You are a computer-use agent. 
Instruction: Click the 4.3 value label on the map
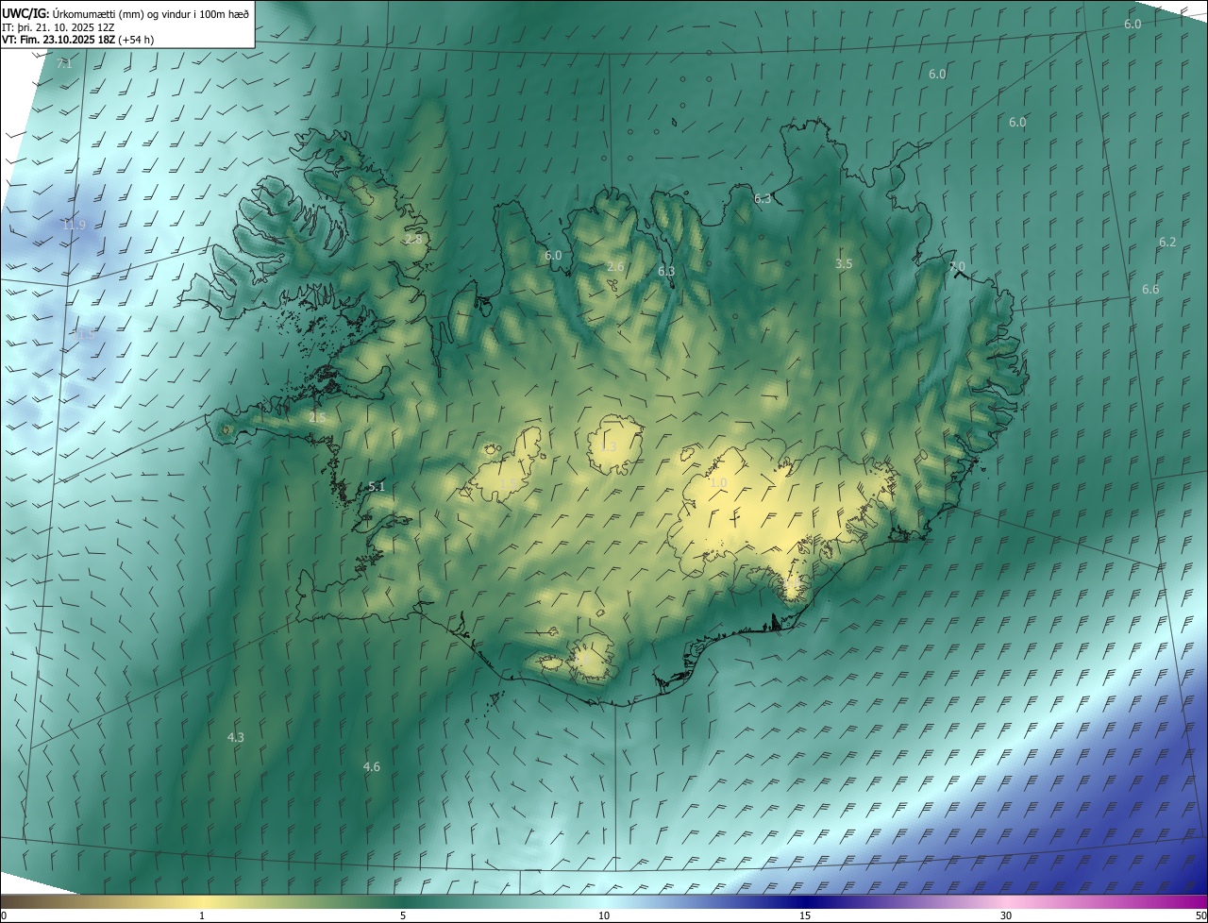(236, 737)
